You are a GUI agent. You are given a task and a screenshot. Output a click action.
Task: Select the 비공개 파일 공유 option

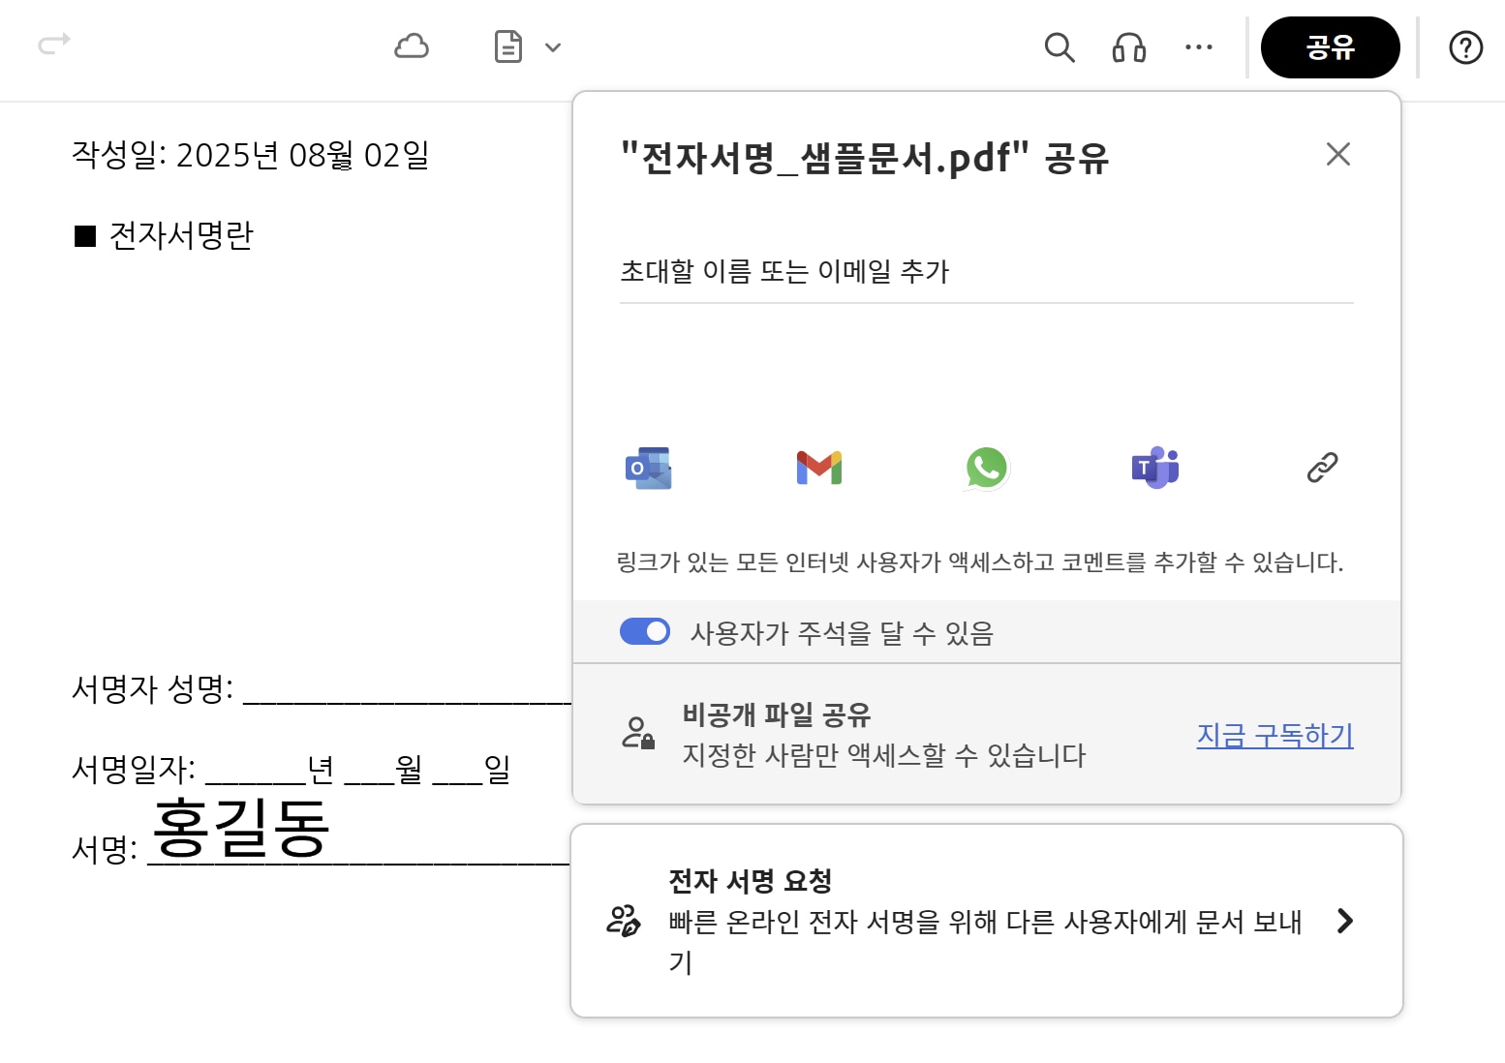[776, 715]
